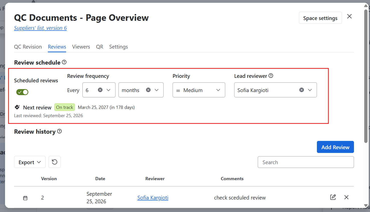
Task: Click the Next review check badge icon
Action: (x=17, y=107)
